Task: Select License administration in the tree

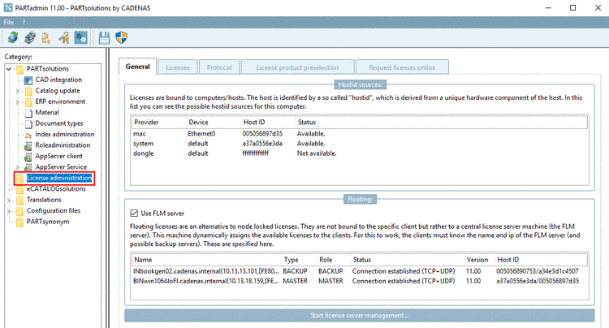Action: 59,178
